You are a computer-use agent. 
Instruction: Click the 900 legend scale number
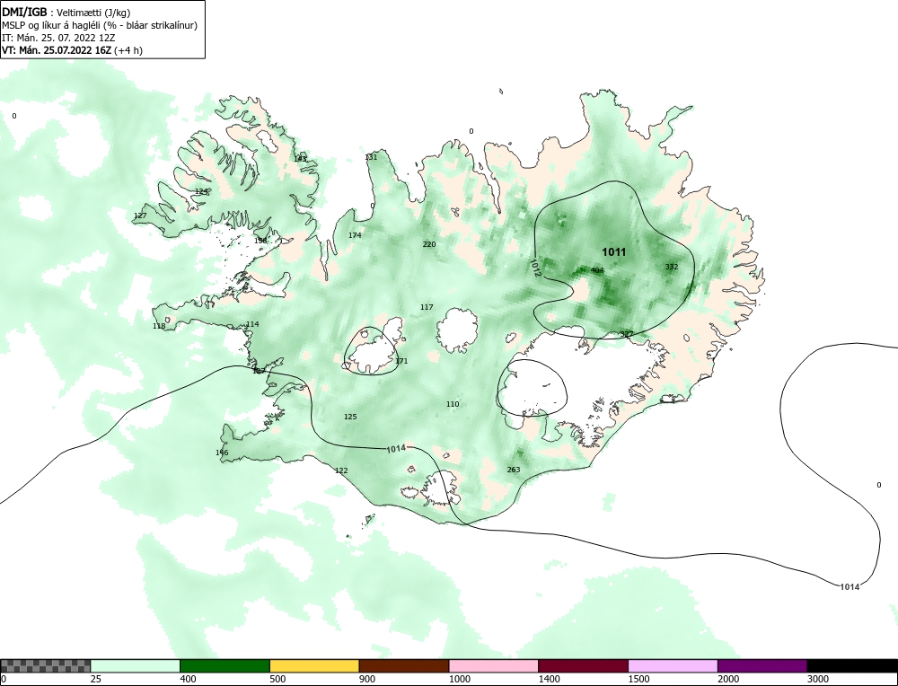[x=366, y=679]
